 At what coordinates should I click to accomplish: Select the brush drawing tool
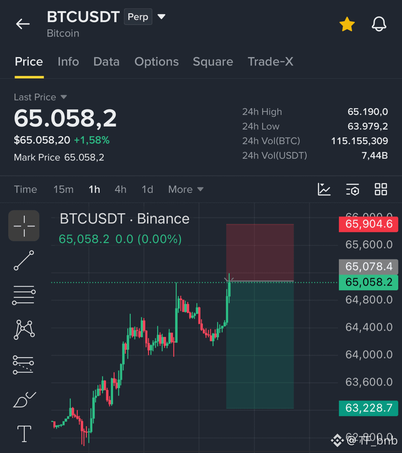[24, 400]
